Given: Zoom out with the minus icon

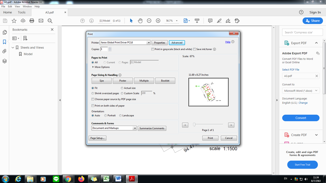Looking at the screenshot, I should pos(149,21).
